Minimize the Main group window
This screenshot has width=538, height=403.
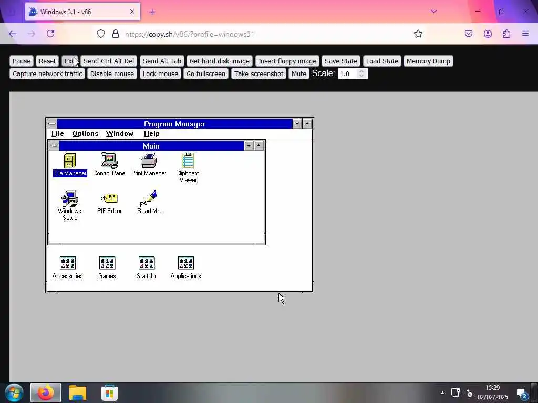249,146
